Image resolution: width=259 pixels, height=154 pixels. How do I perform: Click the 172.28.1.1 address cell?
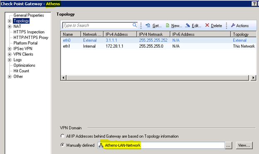pyautogui.click(x=115, y=46)
